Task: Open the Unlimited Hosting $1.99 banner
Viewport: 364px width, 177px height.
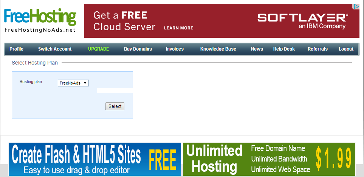Action: pyautogui.click(x=269, y=159)
